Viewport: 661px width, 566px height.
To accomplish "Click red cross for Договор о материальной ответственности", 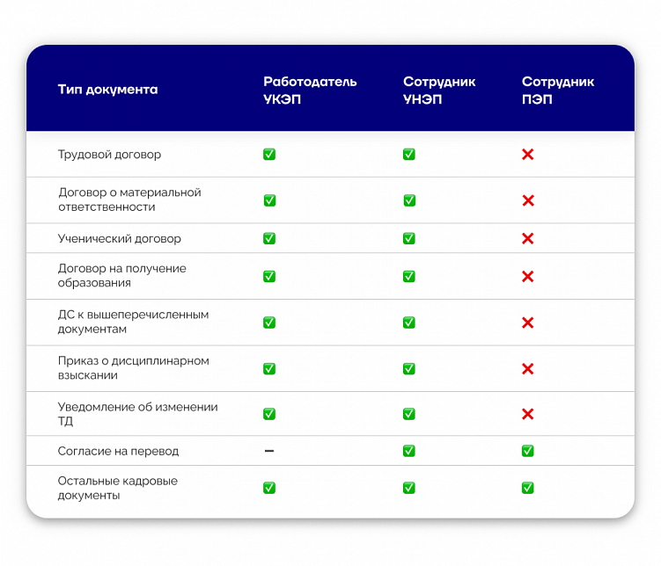I will [x=528, y=200].
